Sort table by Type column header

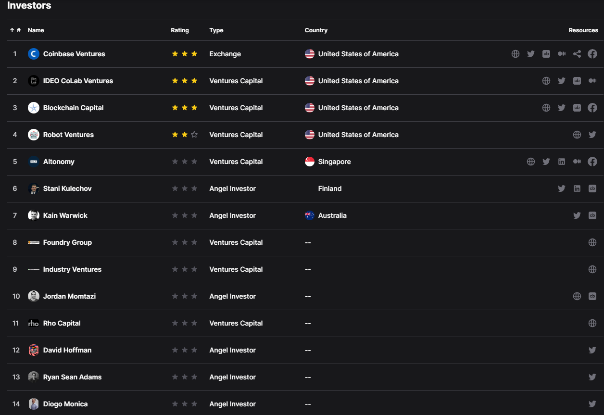tap(216, 30)
